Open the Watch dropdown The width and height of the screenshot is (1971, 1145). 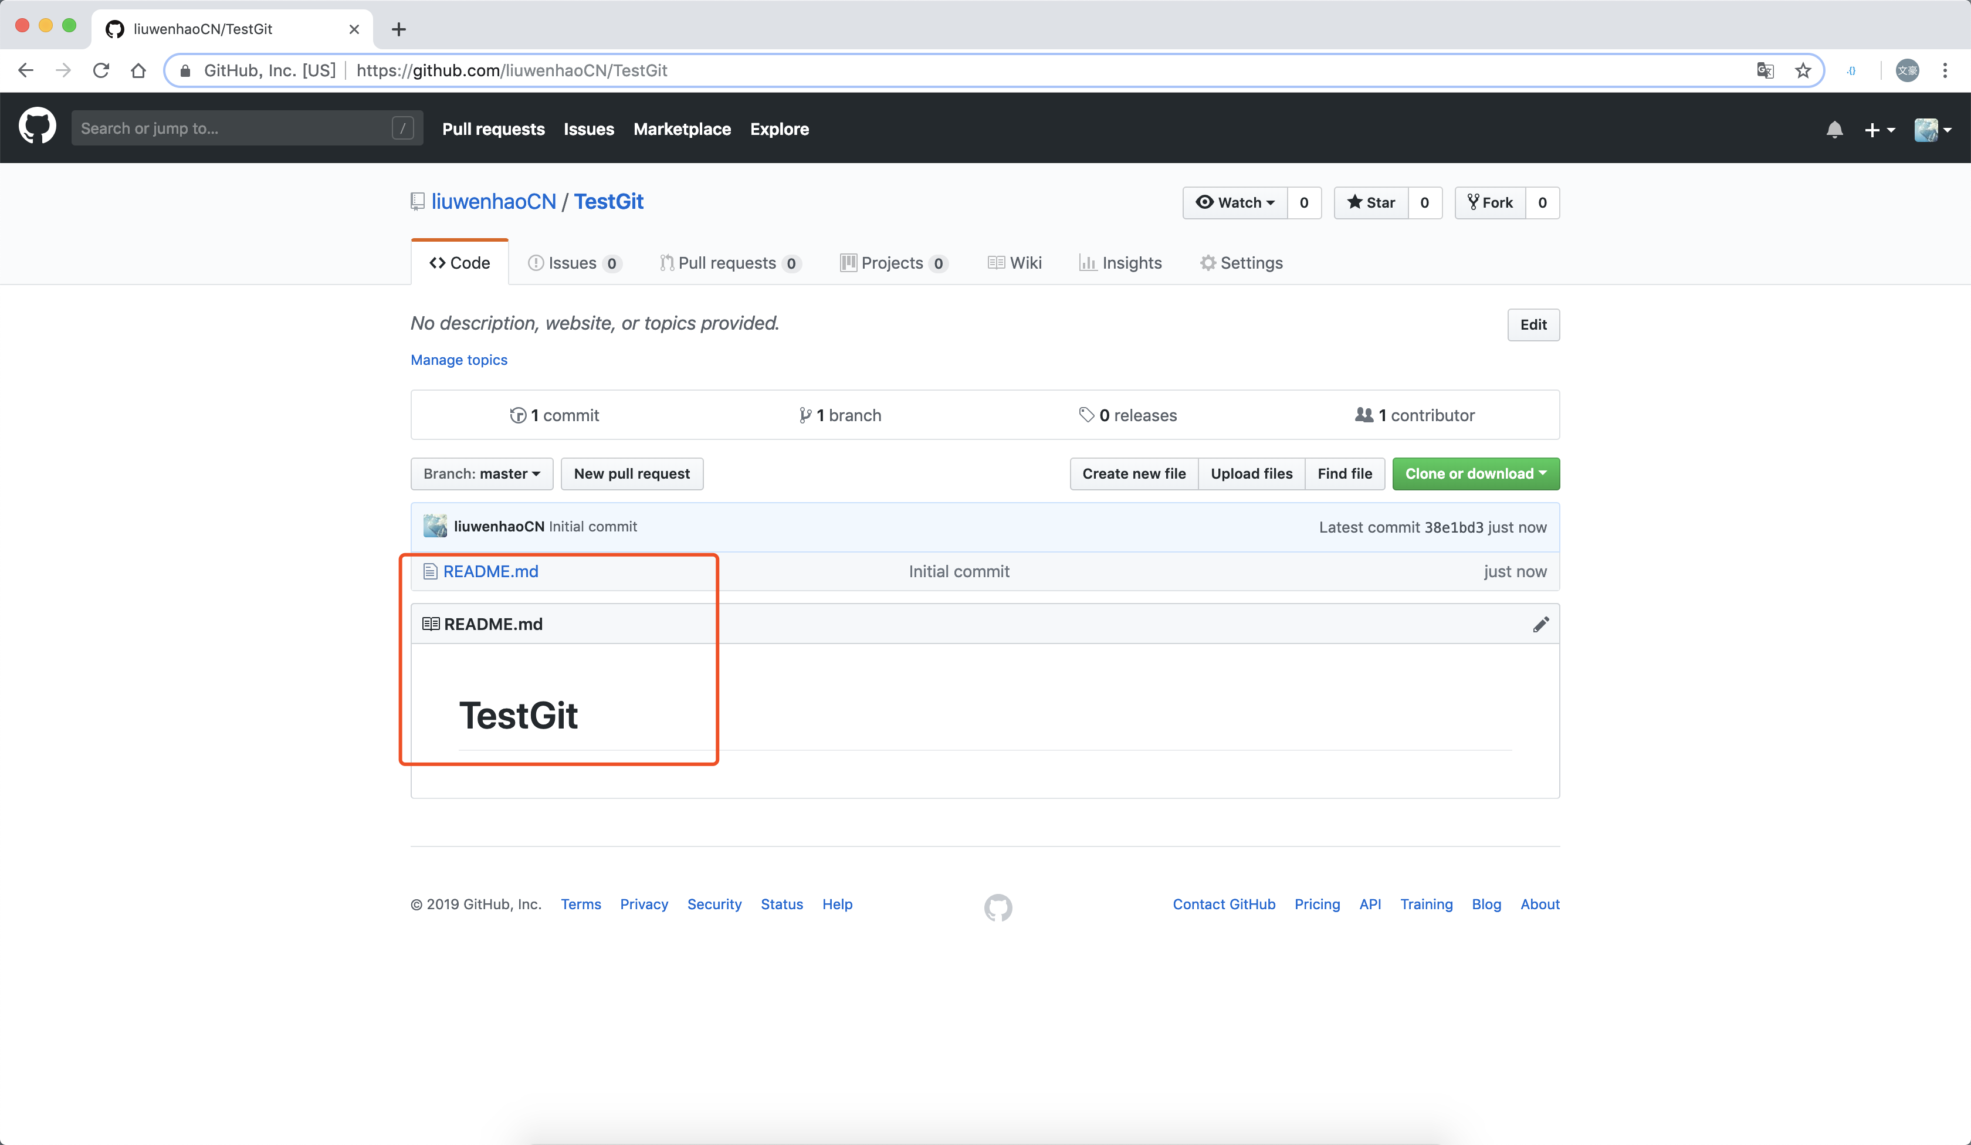click(1235, 202)
